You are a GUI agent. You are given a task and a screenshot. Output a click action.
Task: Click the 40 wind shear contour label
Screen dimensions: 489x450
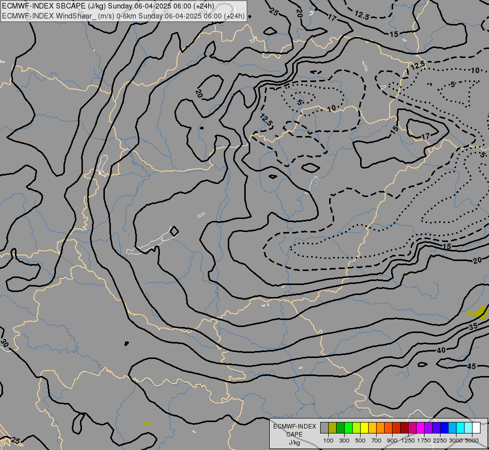[x=441, y=350]
